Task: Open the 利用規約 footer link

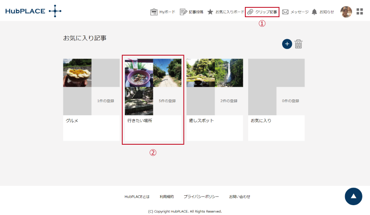Action: point(166,197)
